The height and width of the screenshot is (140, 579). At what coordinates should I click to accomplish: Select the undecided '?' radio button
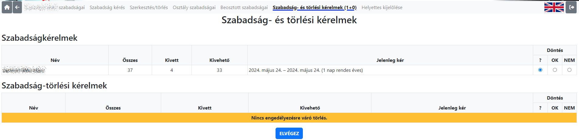coord(540,70)
